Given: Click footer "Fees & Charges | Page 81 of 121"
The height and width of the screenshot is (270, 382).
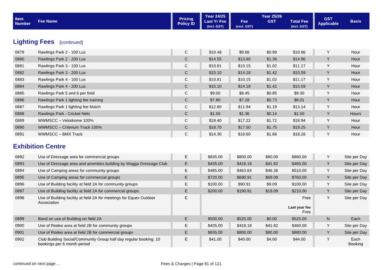Looking at the screenshot, I should click(191, 264).
